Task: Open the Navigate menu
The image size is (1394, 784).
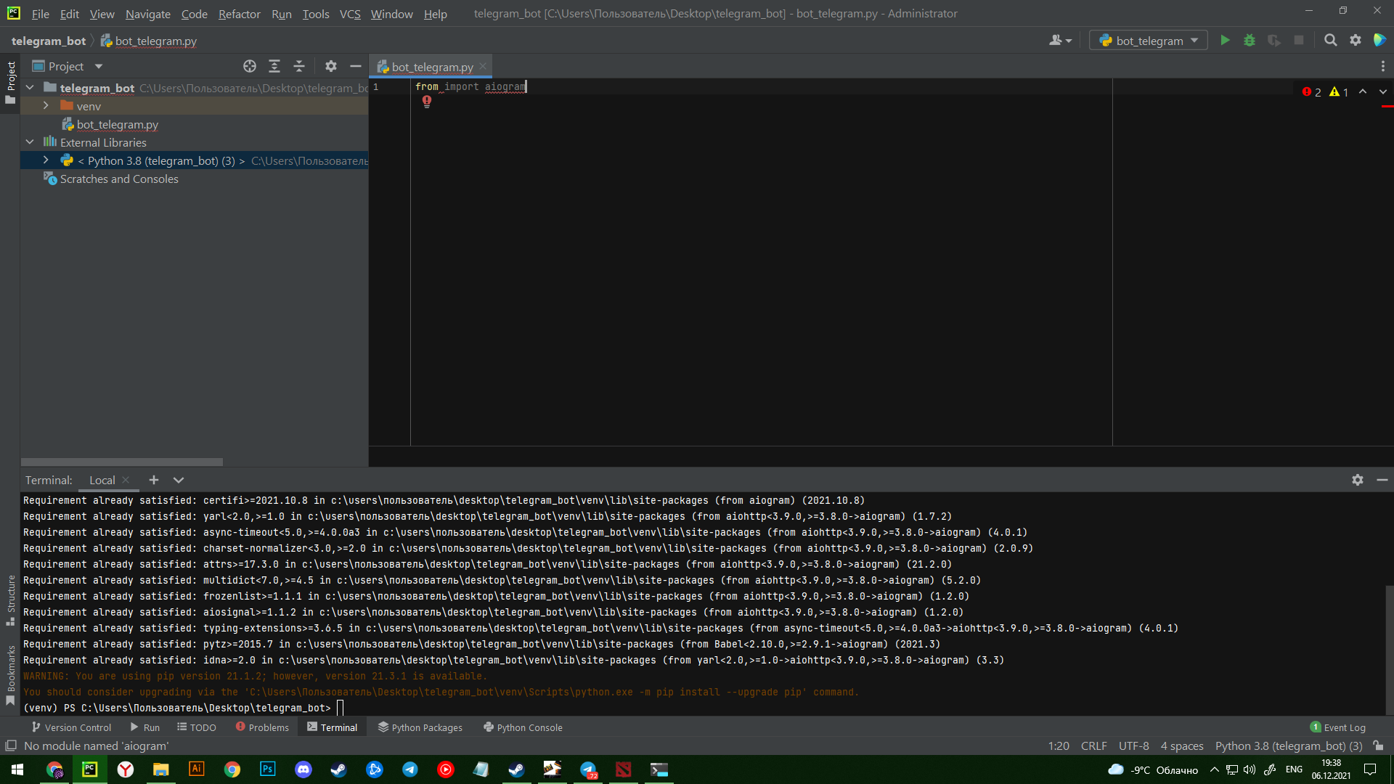Action: 147,14
